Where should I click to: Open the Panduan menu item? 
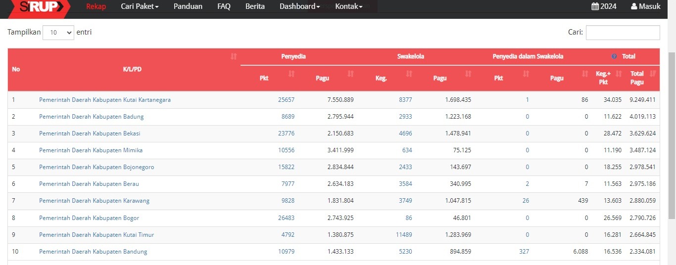pyautogui.click(x=188, y=6)
